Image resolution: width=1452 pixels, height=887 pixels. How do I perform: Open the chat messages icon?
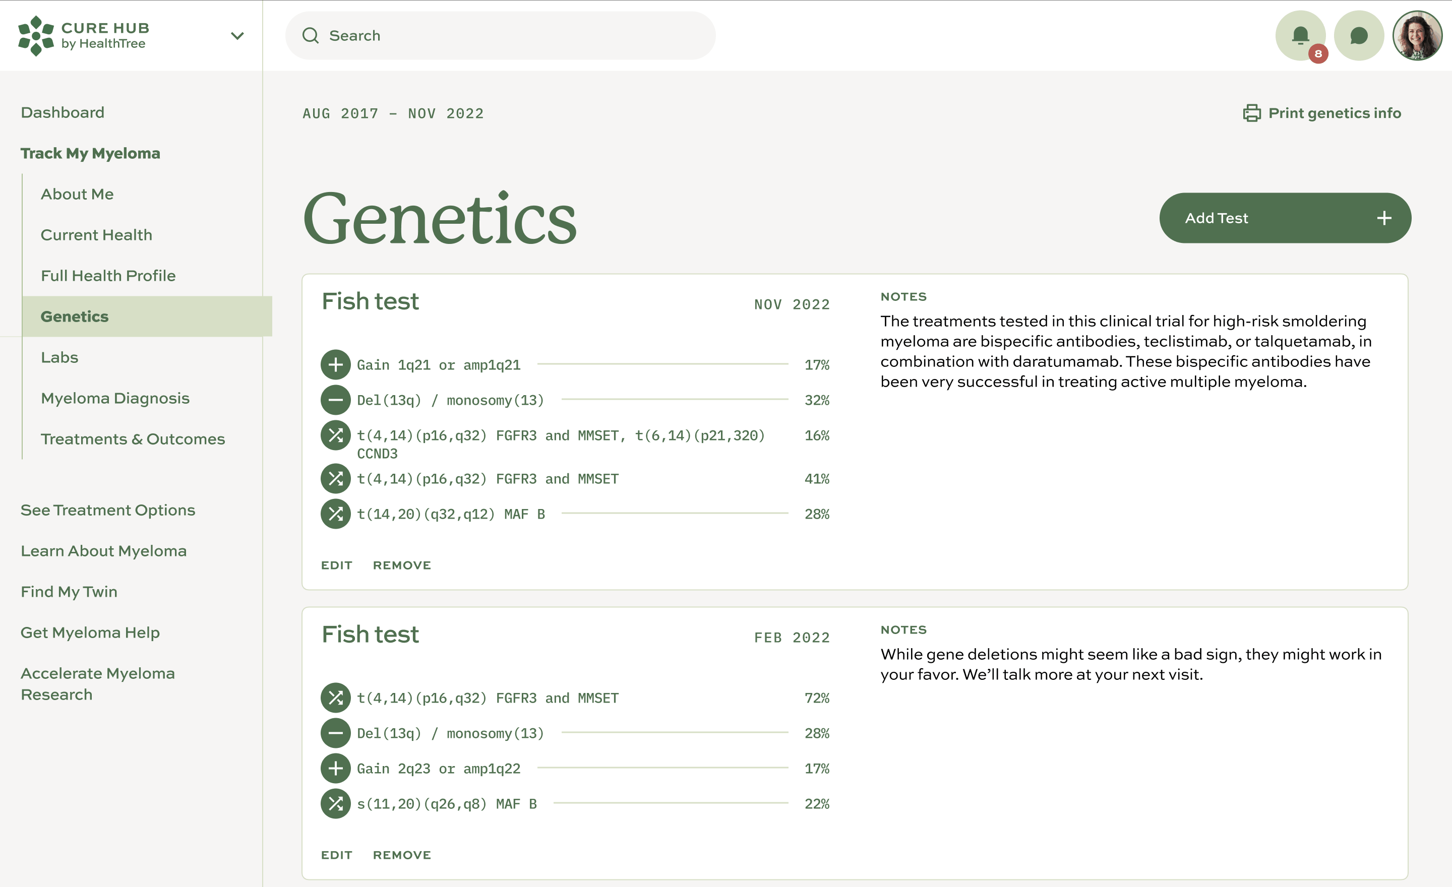pyautogui.click(x=1358, y=36)
